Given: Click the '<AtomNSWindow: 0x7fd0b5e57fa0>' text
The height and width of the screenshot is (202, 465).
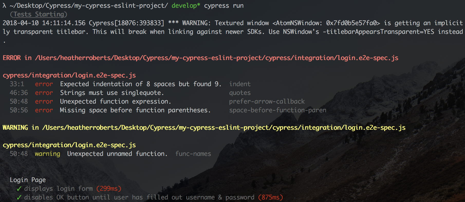Looking at the screenshot, I should [x=326, y=23].
